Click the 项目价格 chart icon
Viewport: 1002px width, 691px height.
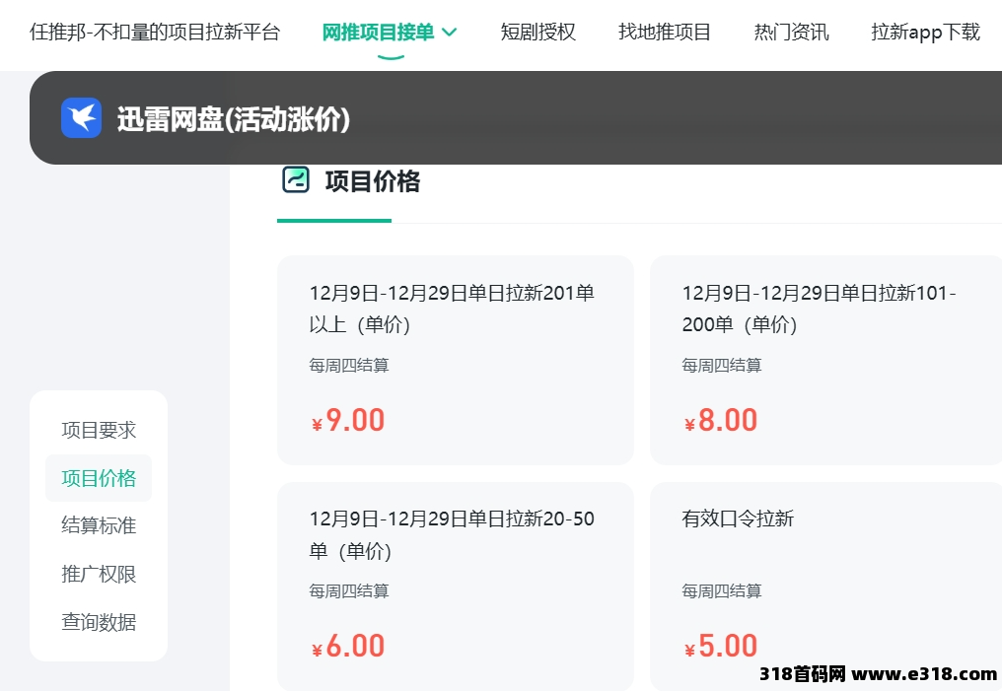pyautogui.click(x=296, y=179)
